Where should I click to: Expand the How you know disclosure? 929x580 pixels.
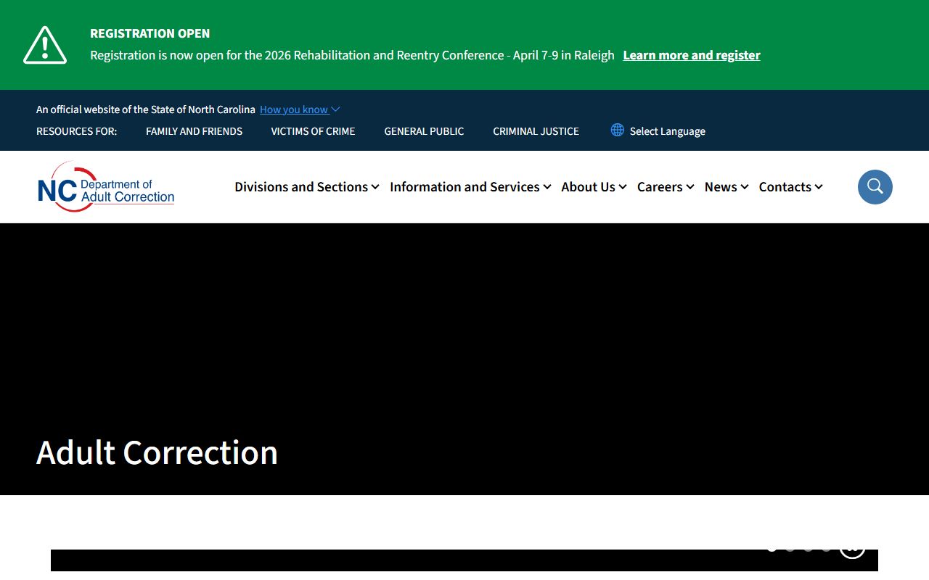point(300,109)
